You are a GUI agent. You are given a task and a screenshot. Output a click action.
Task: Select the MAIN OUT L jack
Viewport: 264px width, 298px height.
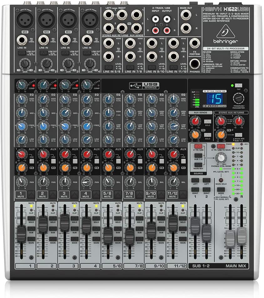tap(186, 15)
